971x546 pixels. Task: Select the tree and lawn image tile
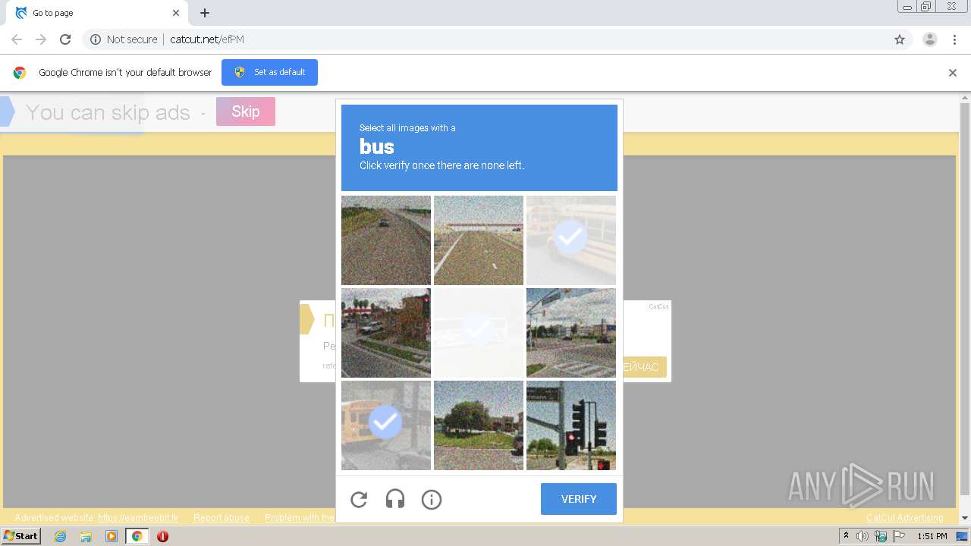pos(479,425)
